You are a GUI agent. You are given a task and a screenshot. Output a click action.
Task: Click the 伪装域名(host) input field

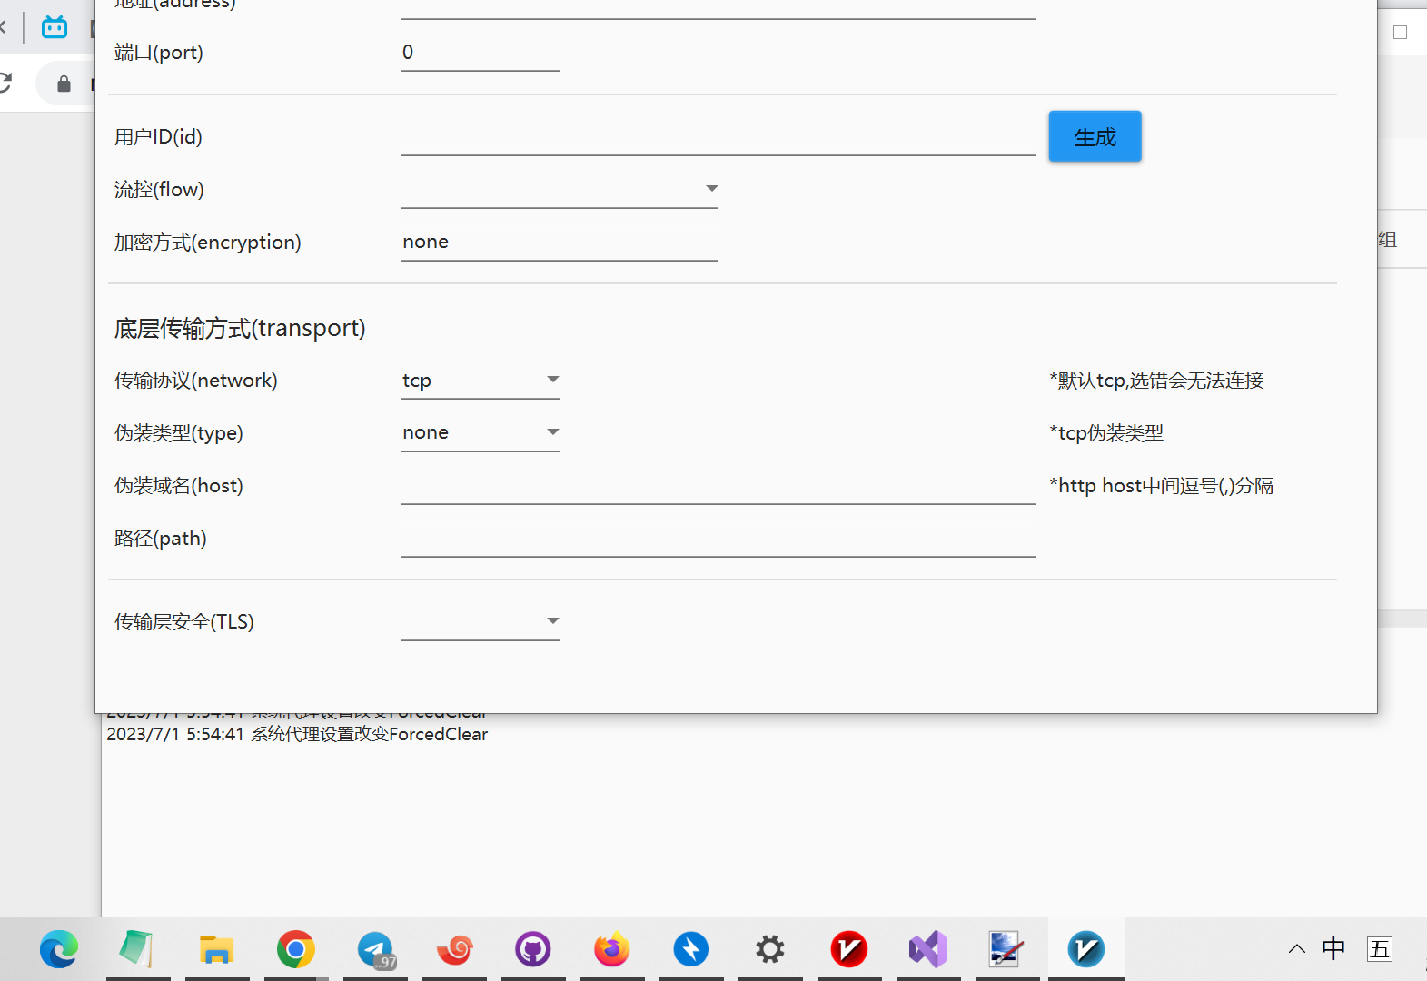718,486
